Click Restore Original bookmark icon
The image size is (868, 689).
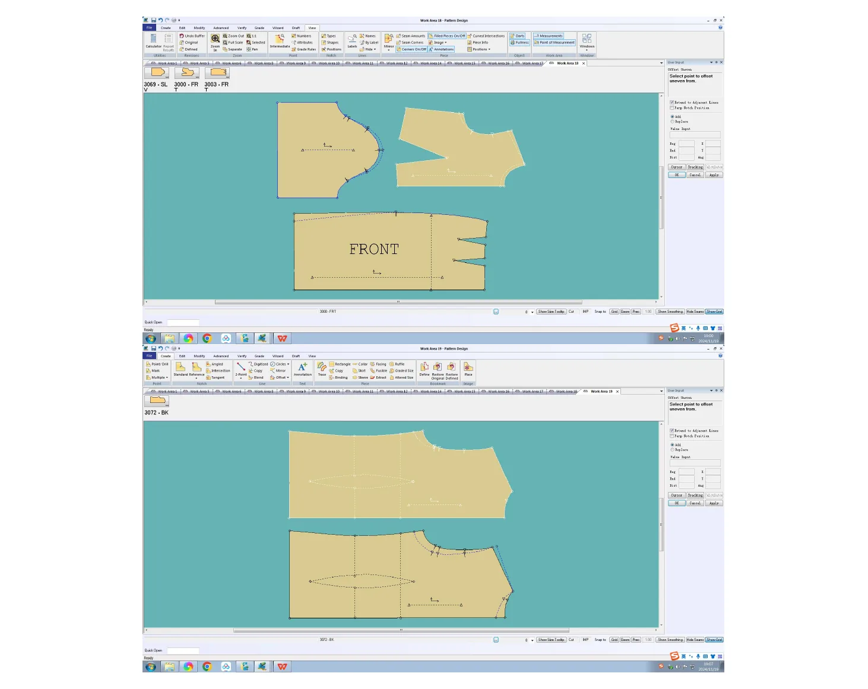click(438, 370)
